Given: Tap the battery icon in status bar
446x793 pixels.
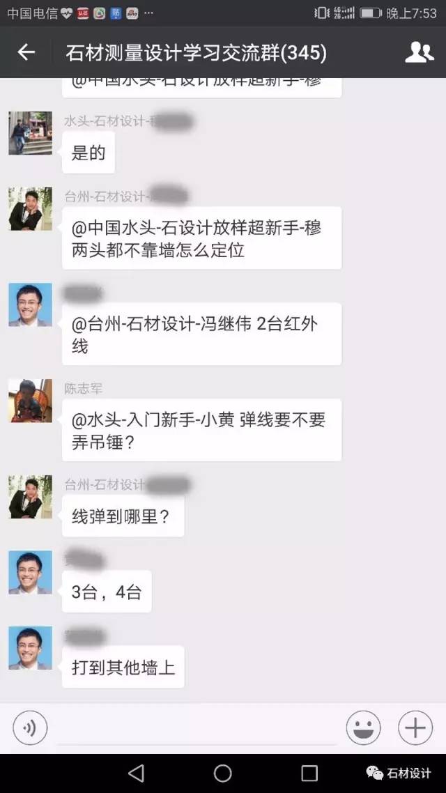Looking at the screenshot, I should 371,13.
